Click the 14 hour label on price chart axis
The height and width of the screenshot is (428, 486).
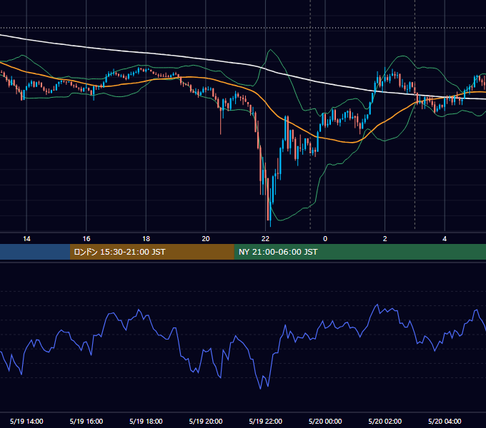(x=26, y=239)
